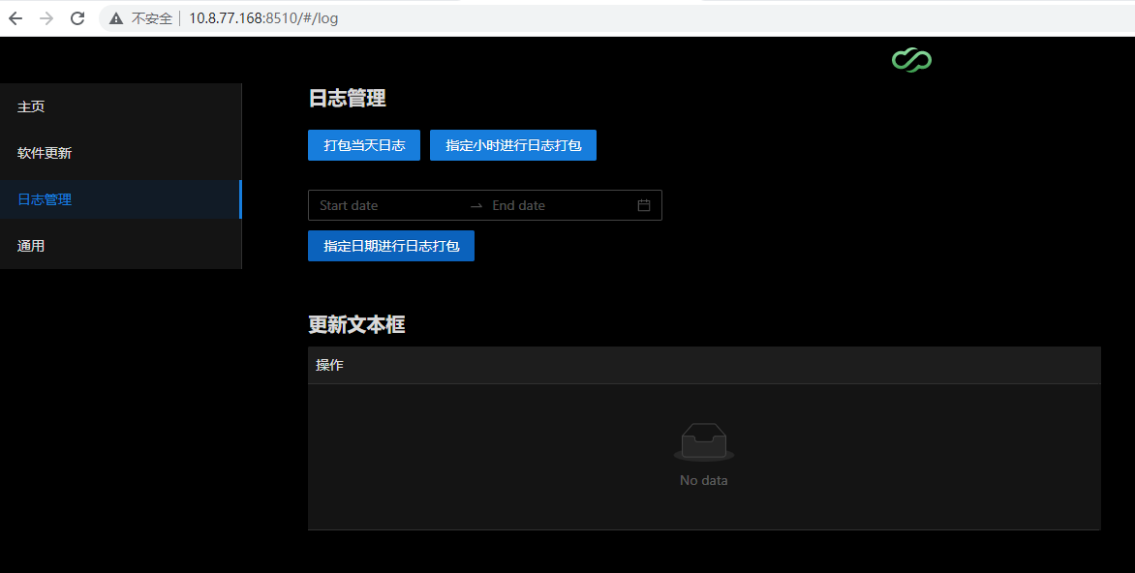The image size is (1135, 573).
Task: Click the browser back arrow
Action: coord(15,18)
